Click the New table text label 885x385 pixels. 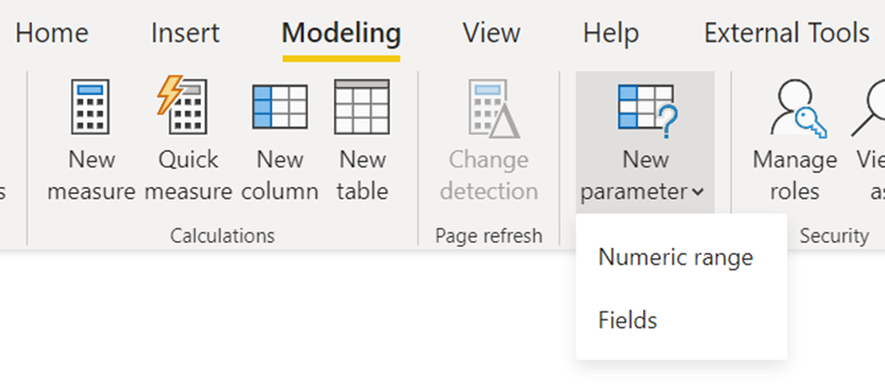(x=363, y=175)
